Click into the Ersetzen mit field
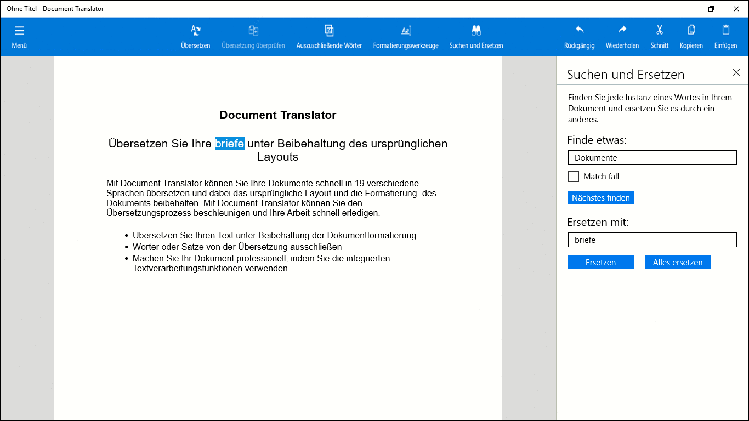The image size is (749, 421). click(x=652, y=240)
